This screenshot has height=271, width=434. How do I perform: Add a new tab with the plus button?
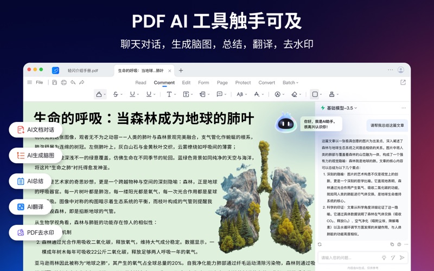pos(181,70)
